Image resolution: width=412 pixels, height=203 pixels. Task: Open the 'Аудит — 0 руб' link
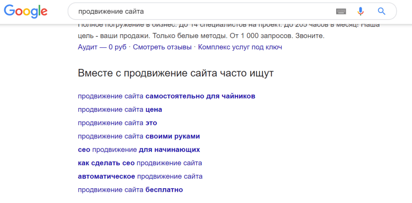click(x=102, y=47)
